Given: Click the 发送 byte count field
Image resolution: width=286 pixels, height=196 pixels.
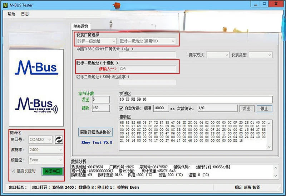Looking at the screenshot, I should tap(101, 100).
